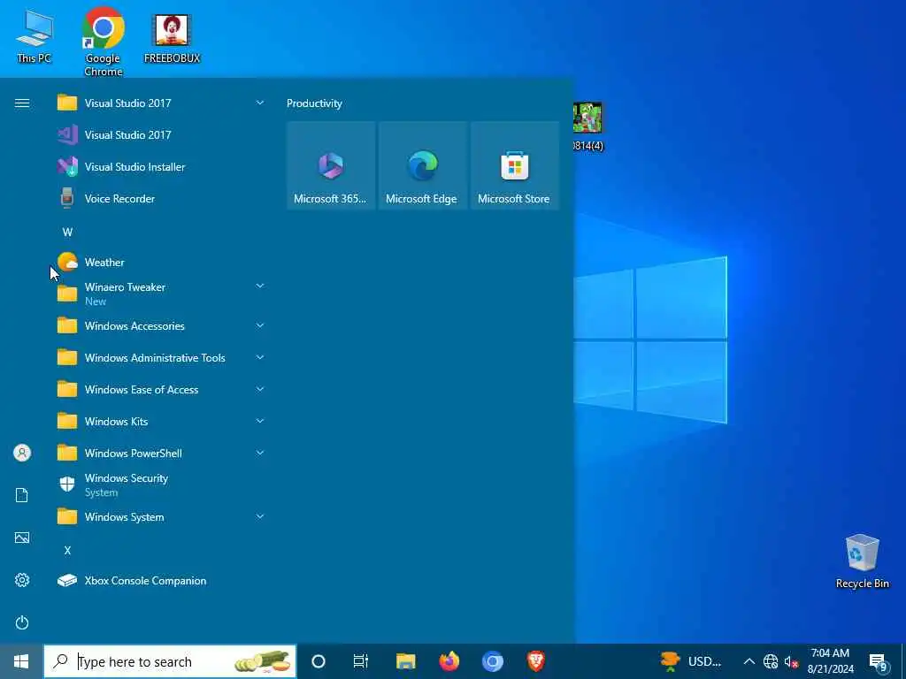Open the notification center icon

(879, 663)
